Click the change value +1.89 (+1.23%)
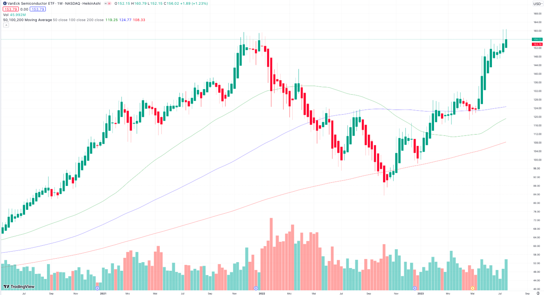This screenshot has width=544, height=295. [x=194, y=4]
